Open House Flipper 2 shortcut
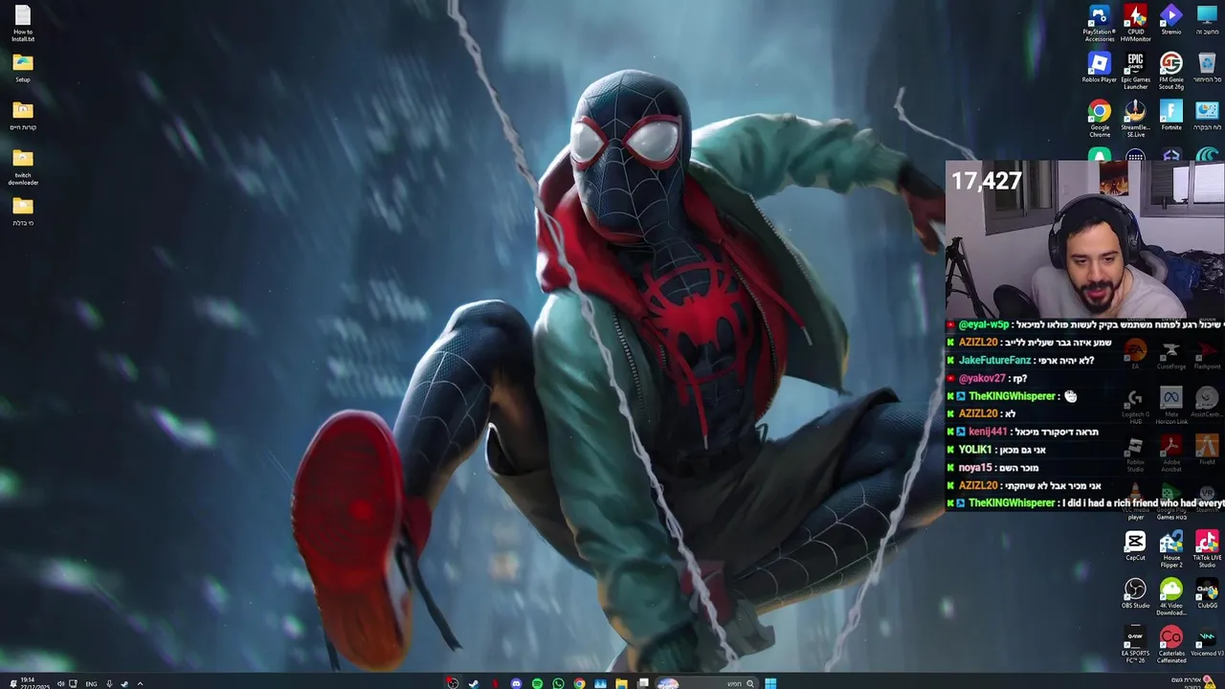Image resolution: width=1225 pixels, height=689 pixels. (1171, 549)
